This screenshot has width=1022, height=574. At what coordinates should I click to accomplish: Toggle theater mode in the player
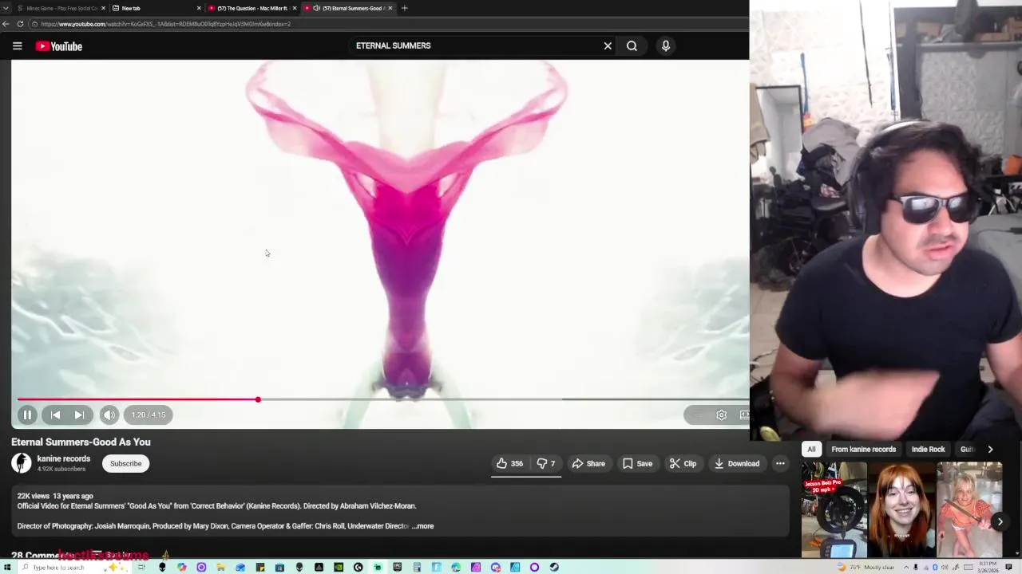click(744, 415)
